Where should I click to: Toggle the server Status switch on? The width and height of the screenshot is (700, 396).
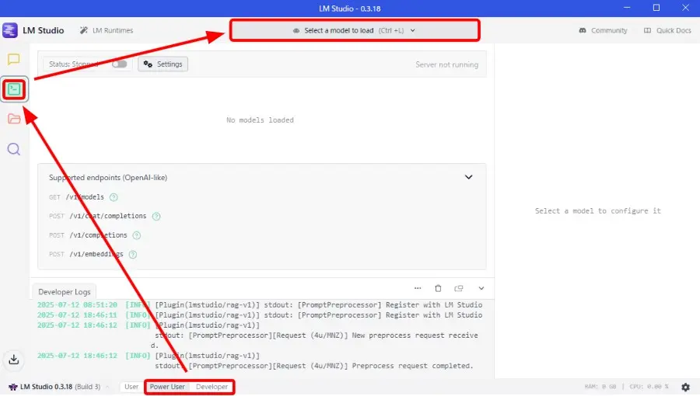coord(119,64)
